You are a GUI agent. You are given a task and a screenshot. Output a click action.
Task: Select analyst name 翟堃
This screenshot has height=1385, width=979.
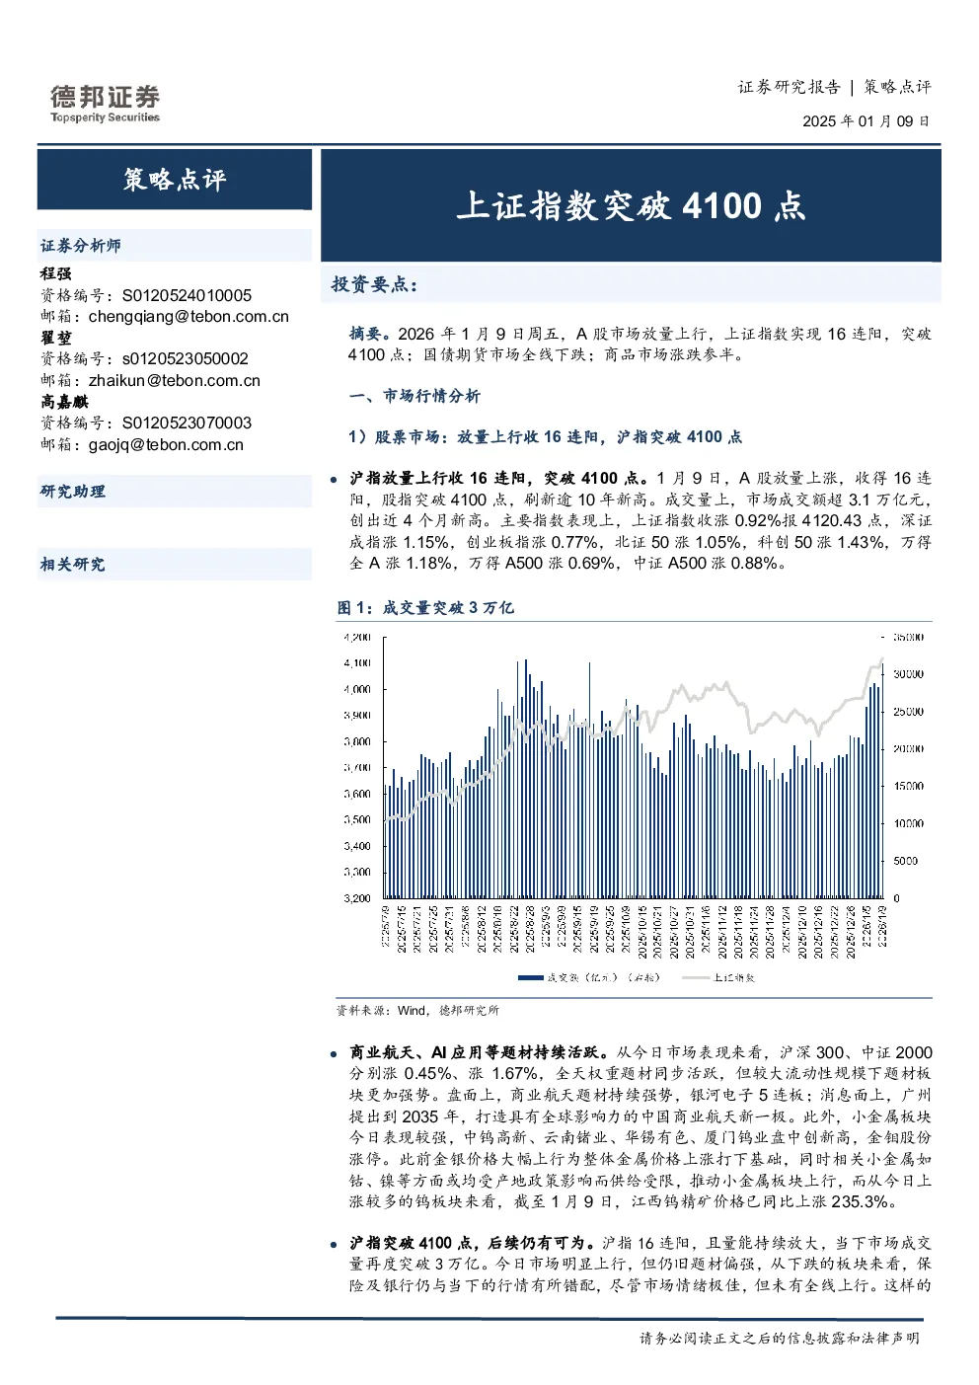coord(55,338)
